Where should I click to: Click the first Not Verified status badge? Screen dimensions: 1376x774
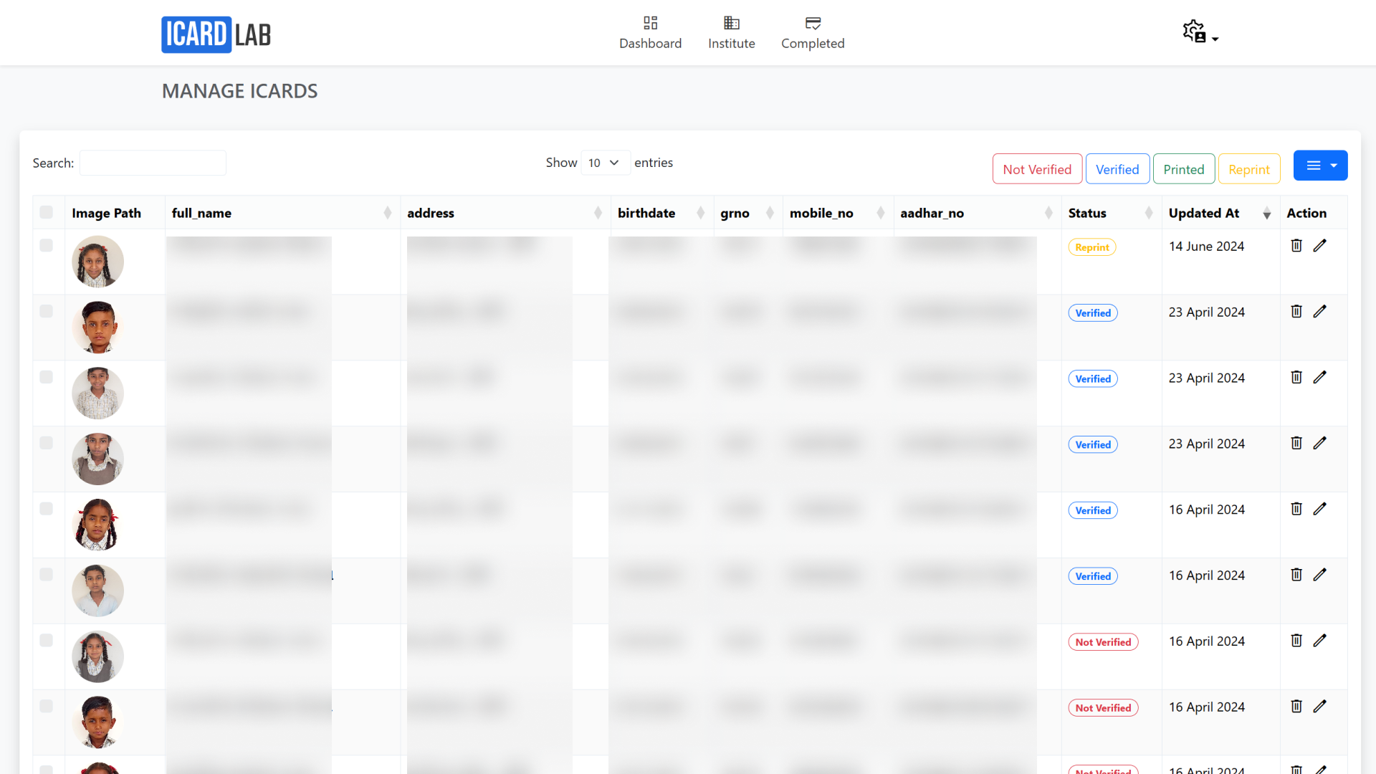(x=1103, y=642)
